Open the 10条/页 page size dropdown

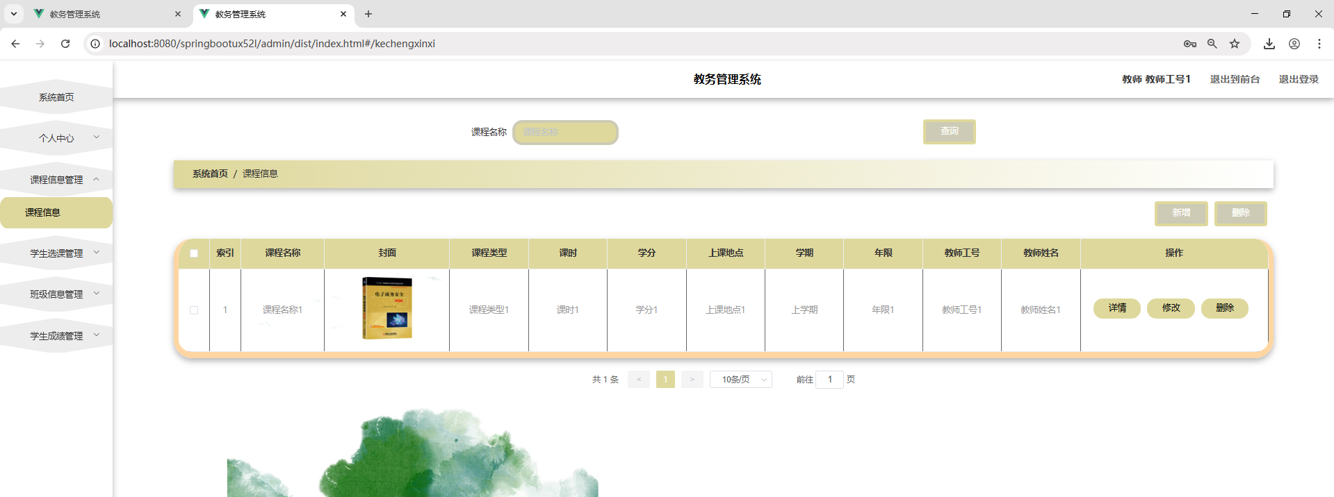coord(741,380)
